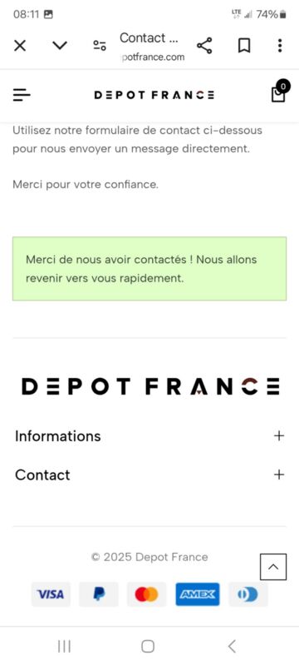
Task: Click the back-to-top arrow button
Action: tap(273, 567)
